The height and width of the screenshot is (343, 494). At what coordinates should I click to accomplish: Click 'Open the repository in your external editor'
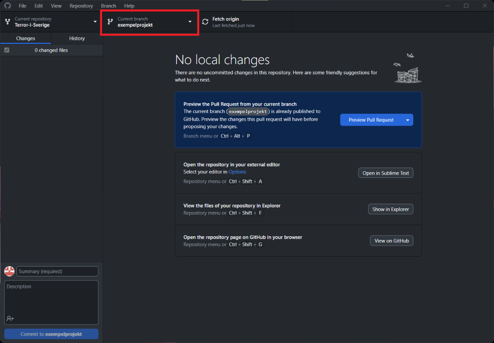pyautogui.click(x=232, y=164)
